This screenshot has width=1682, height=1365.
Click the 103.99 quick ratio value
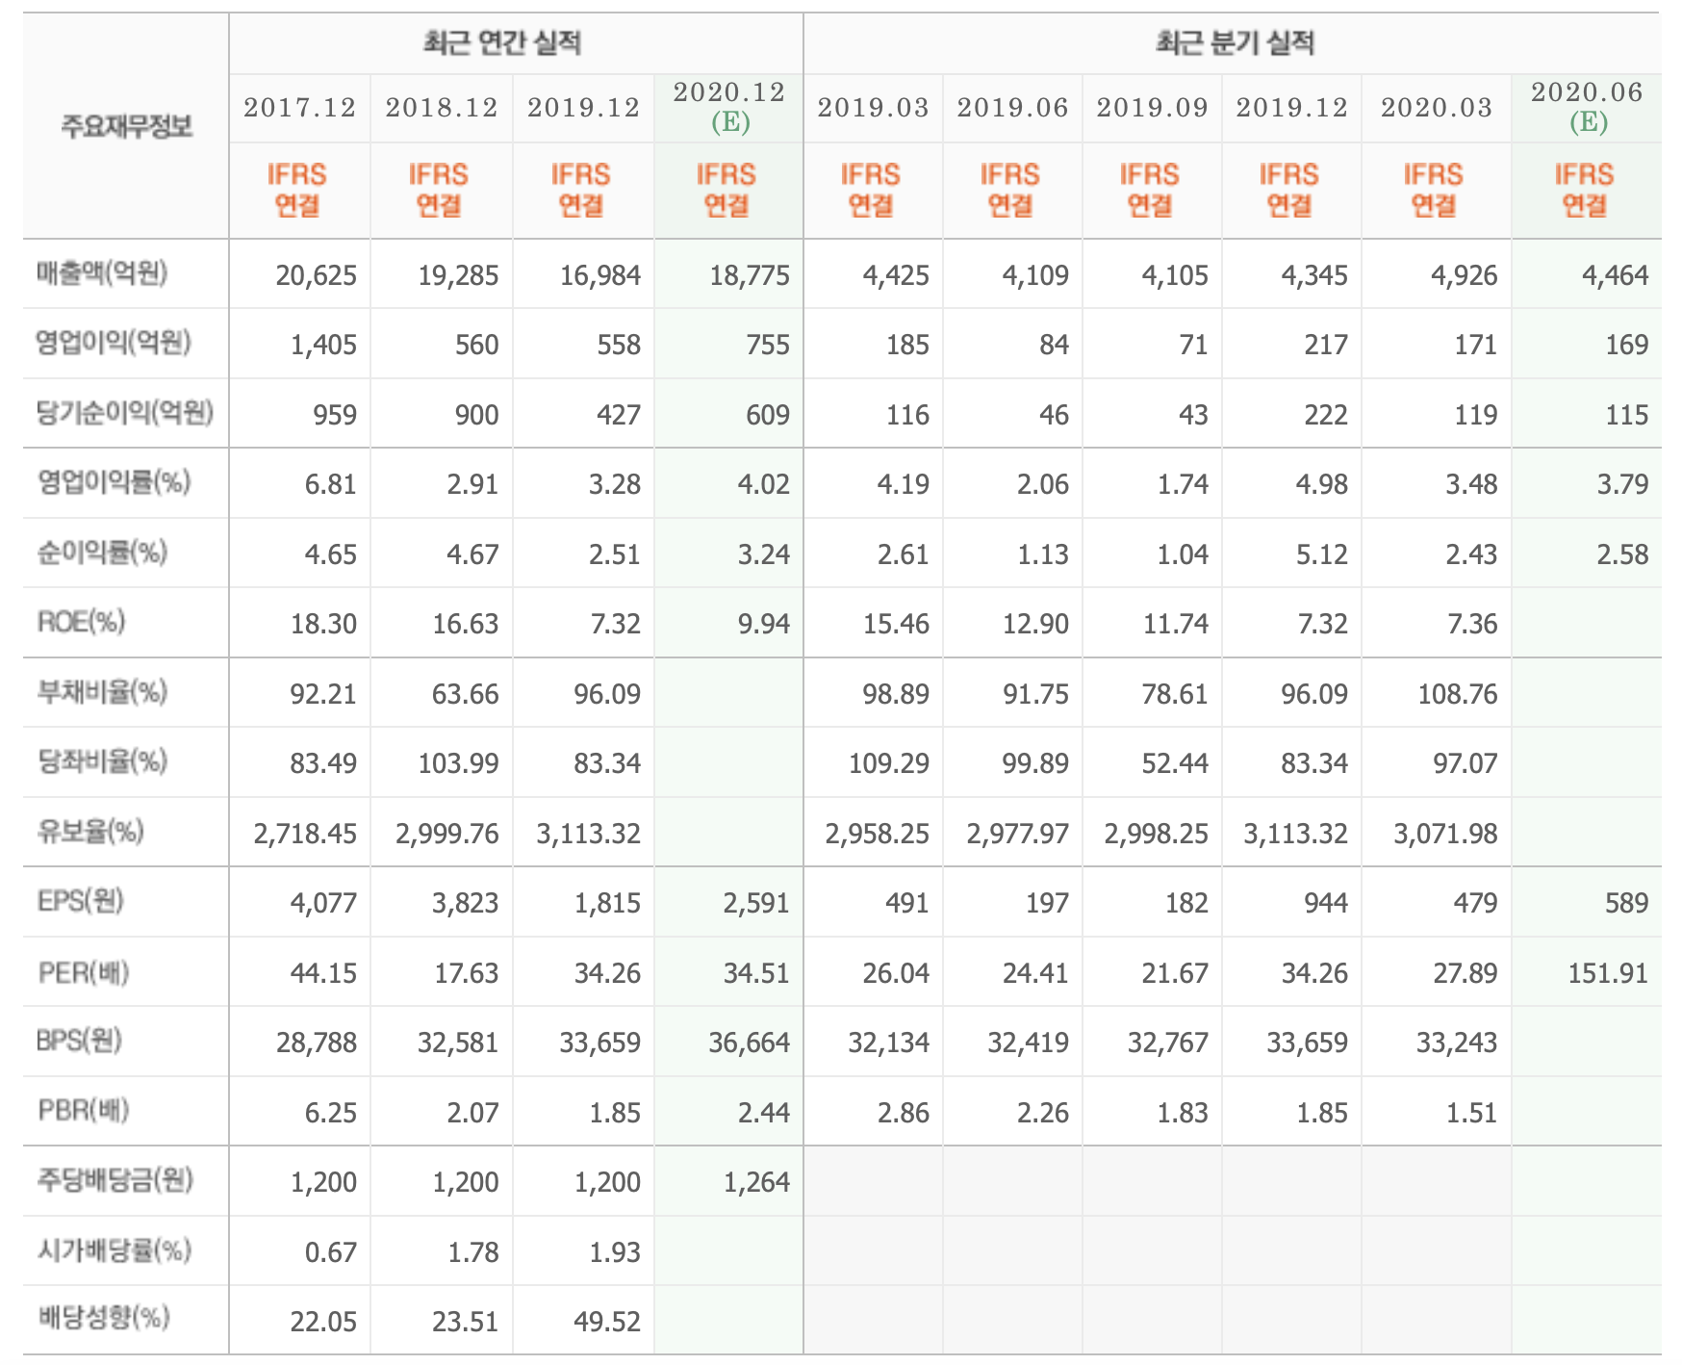[458, 763]
